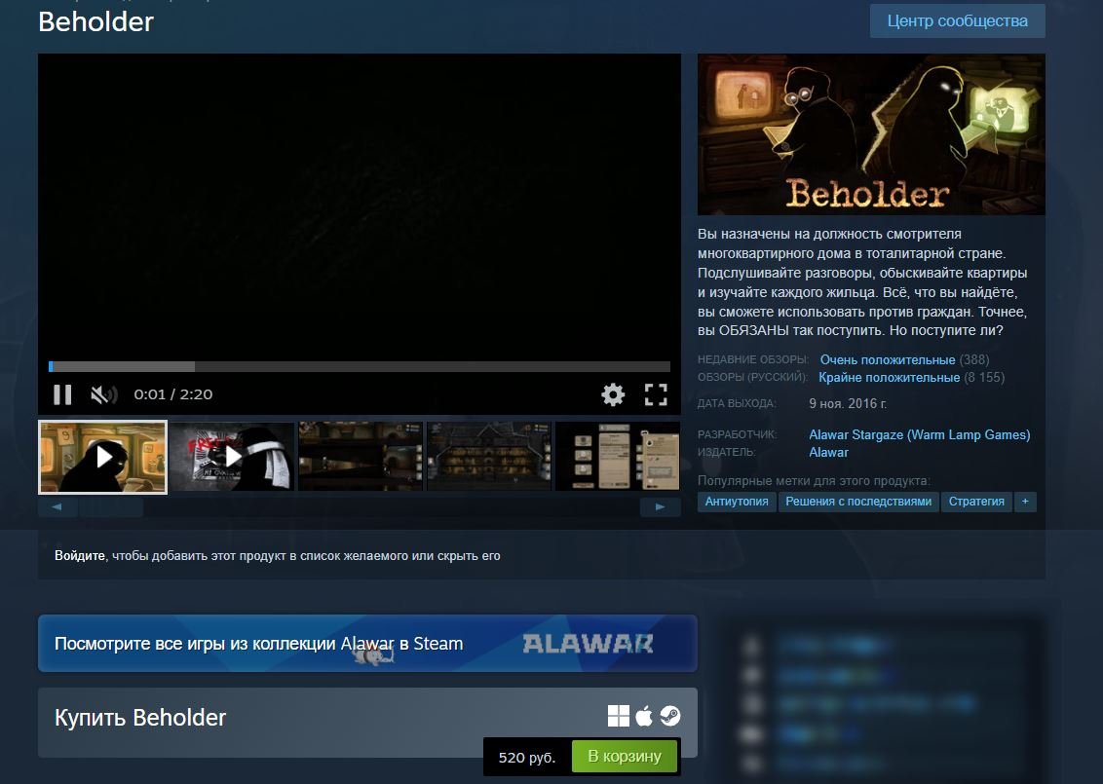Click the video time 0:01 / 2:20
The width and height of the screenshot is (1103, 784).
click(x=173, y=394)
